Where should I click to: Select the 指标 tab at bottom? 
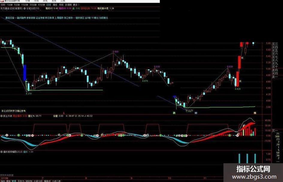pyautogui.click(x=3, y=181)
